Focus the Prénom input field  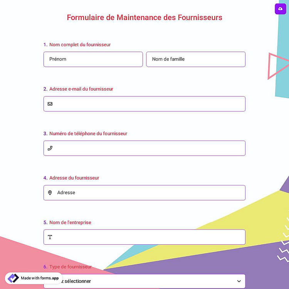93,59
